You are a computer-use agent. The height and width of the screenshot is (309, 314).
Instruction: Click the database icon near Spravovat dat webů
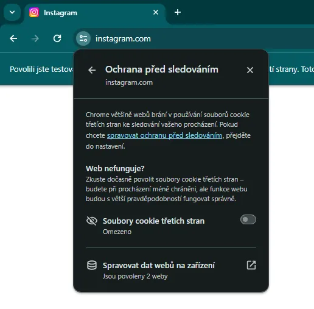click(x=92, y=265)
